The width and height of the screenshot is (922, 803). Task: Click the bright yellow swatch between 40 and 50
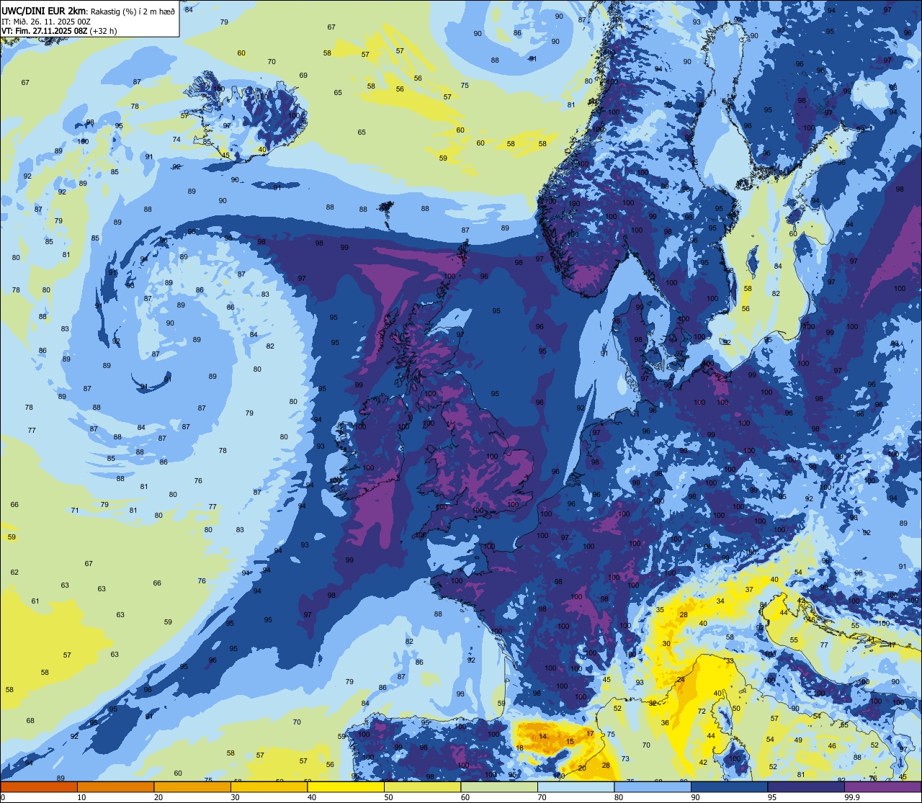tap(346, 786)
